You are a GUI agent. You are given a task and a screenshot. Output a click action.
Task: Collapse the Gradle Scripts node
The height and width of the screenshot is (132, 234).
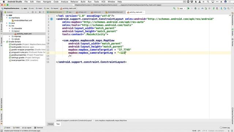[4, 42]
